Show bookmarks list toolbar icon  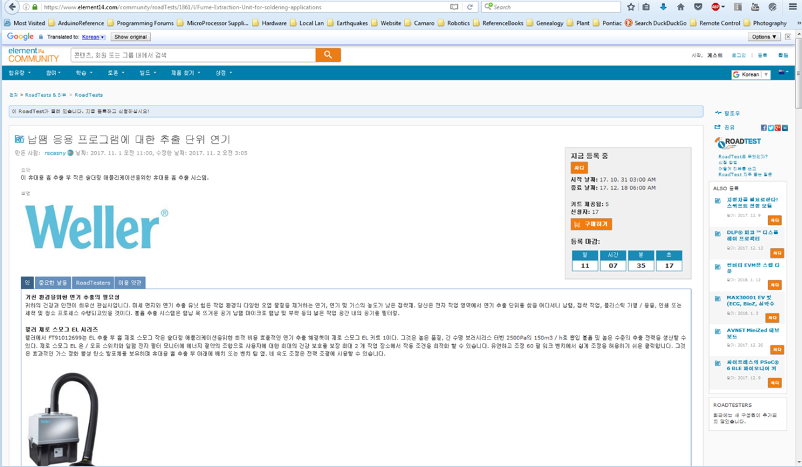coord(647,7)
